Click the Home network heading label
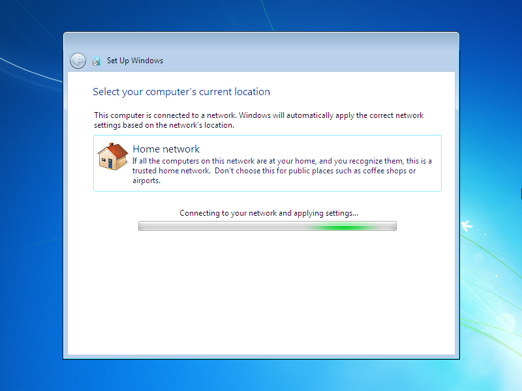 (166, 149)
